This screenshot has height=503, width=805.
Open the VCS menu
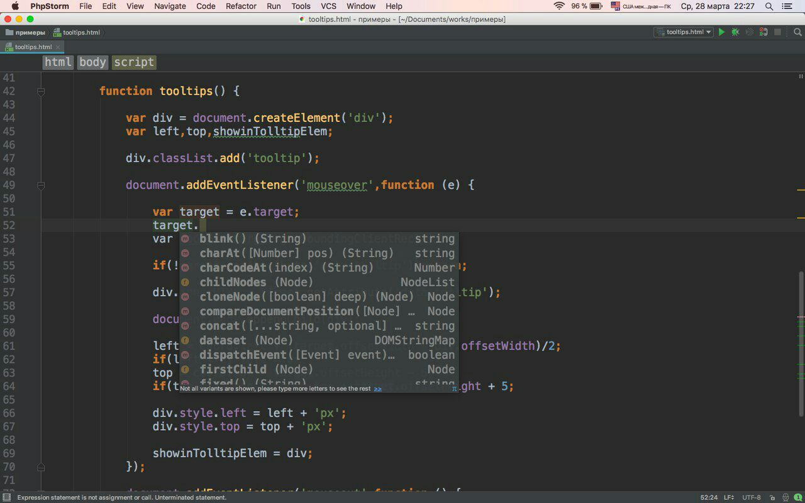click(x=329, y=6)
